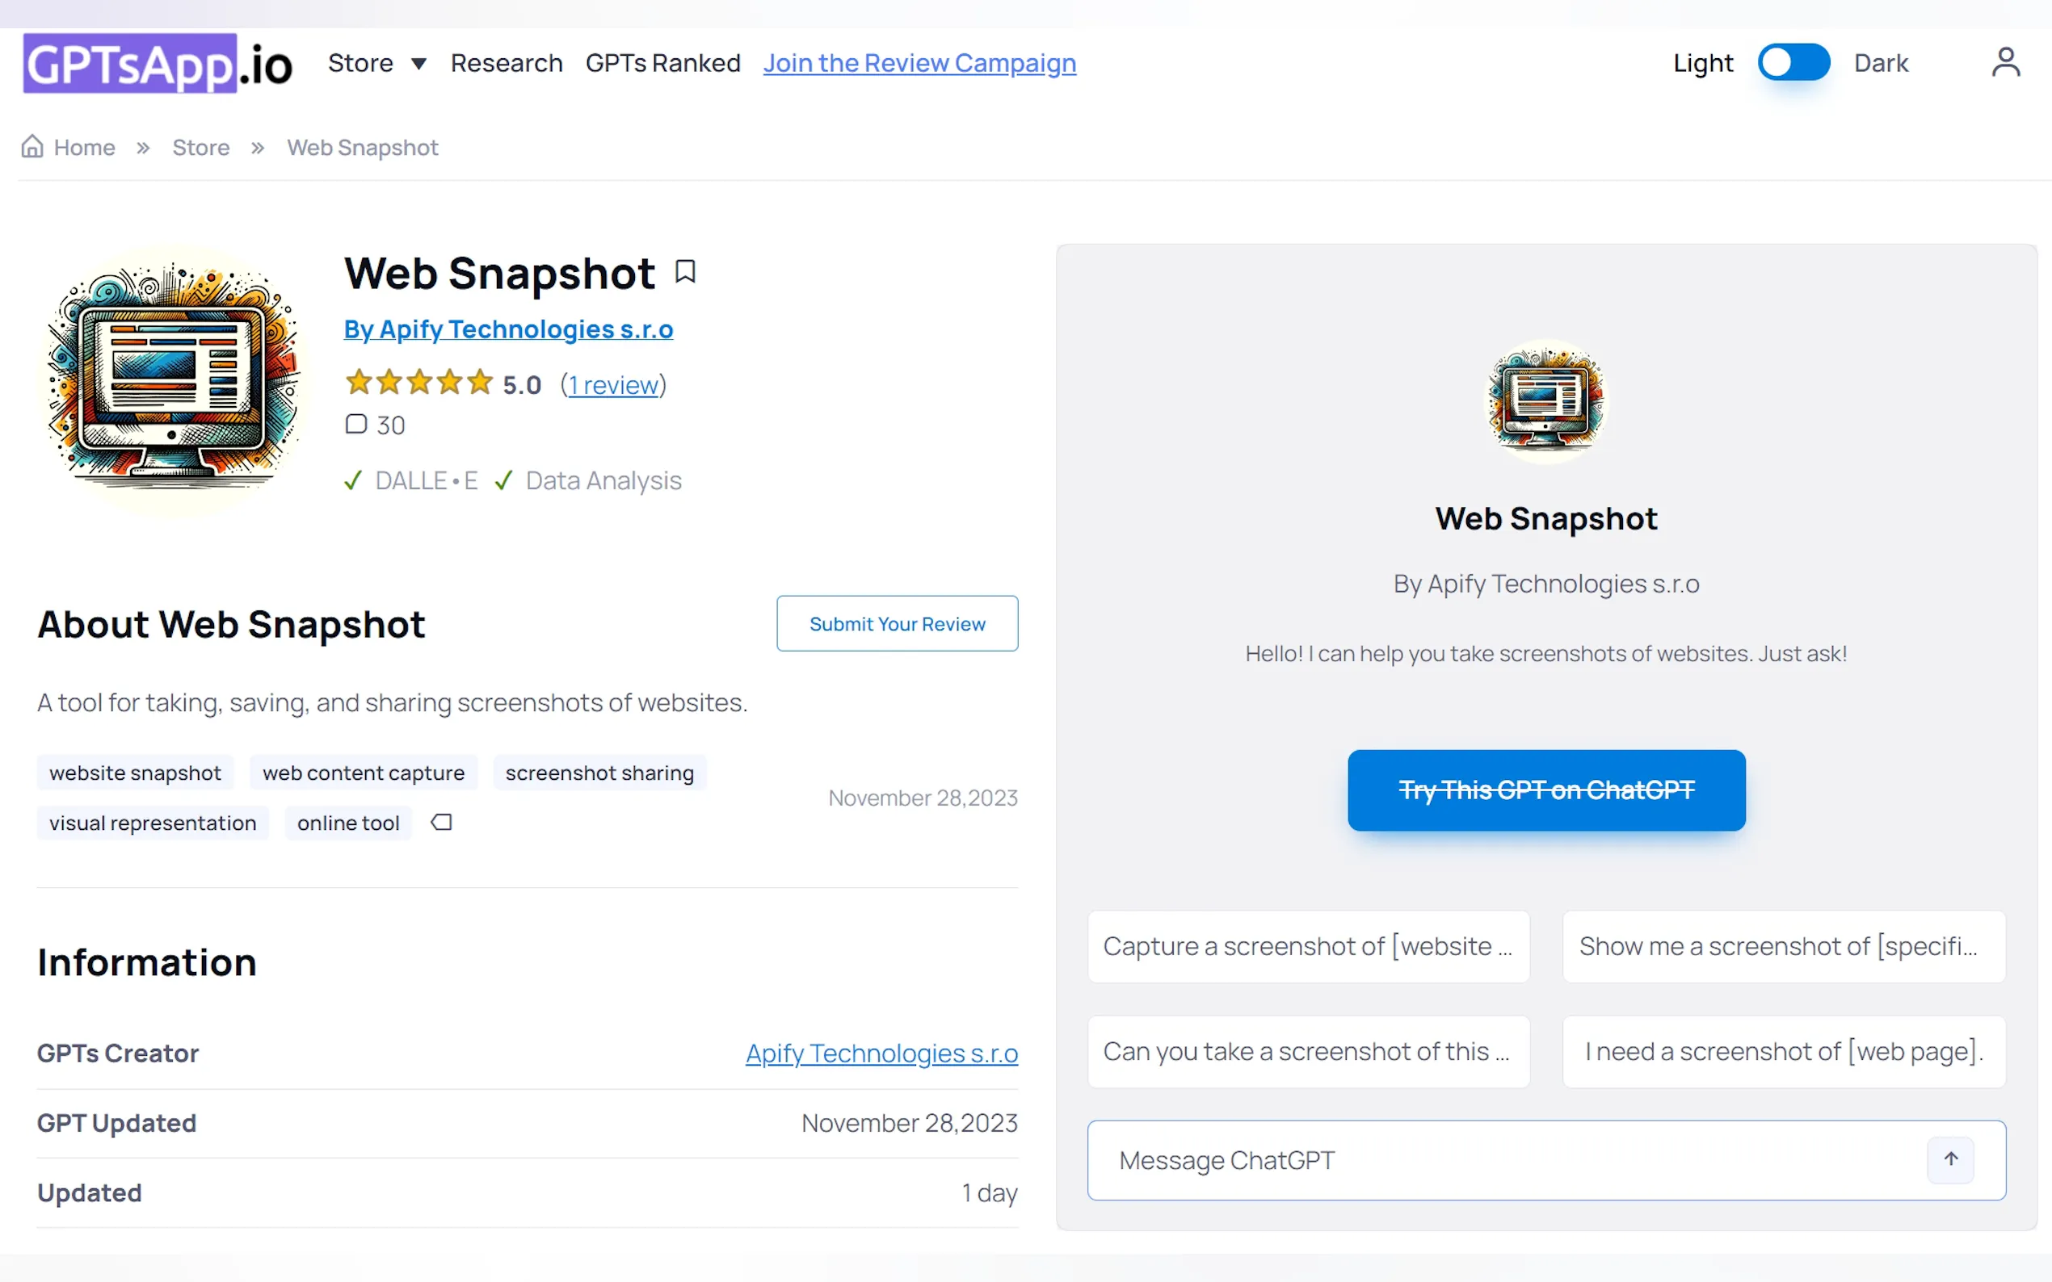Click the conversation count bubble icon

tap(356, 424)
